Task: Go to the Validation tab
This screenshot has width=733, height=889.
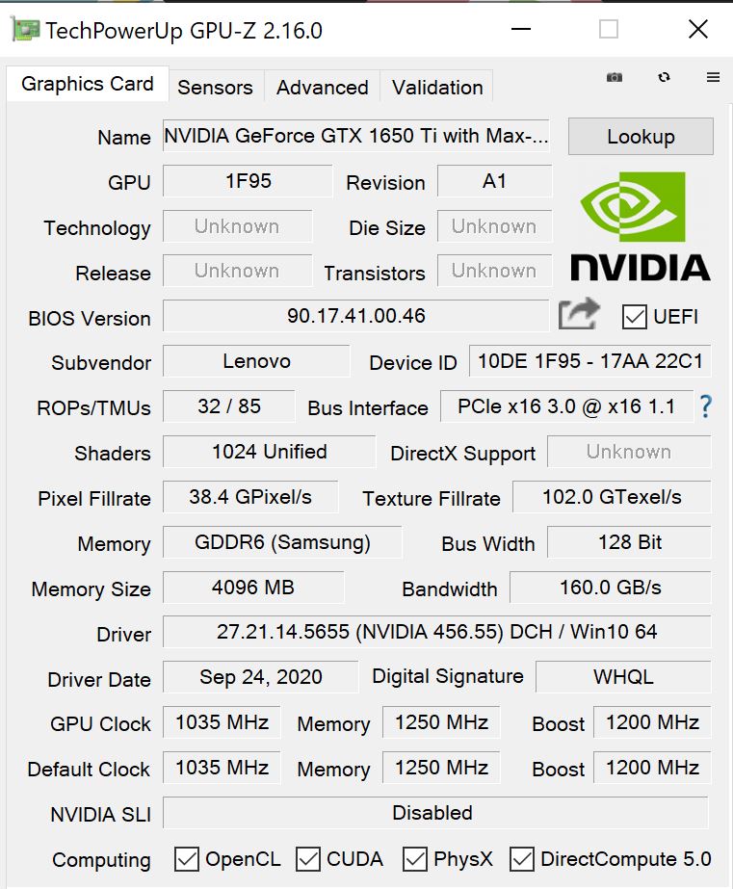Action: [437, 87]
